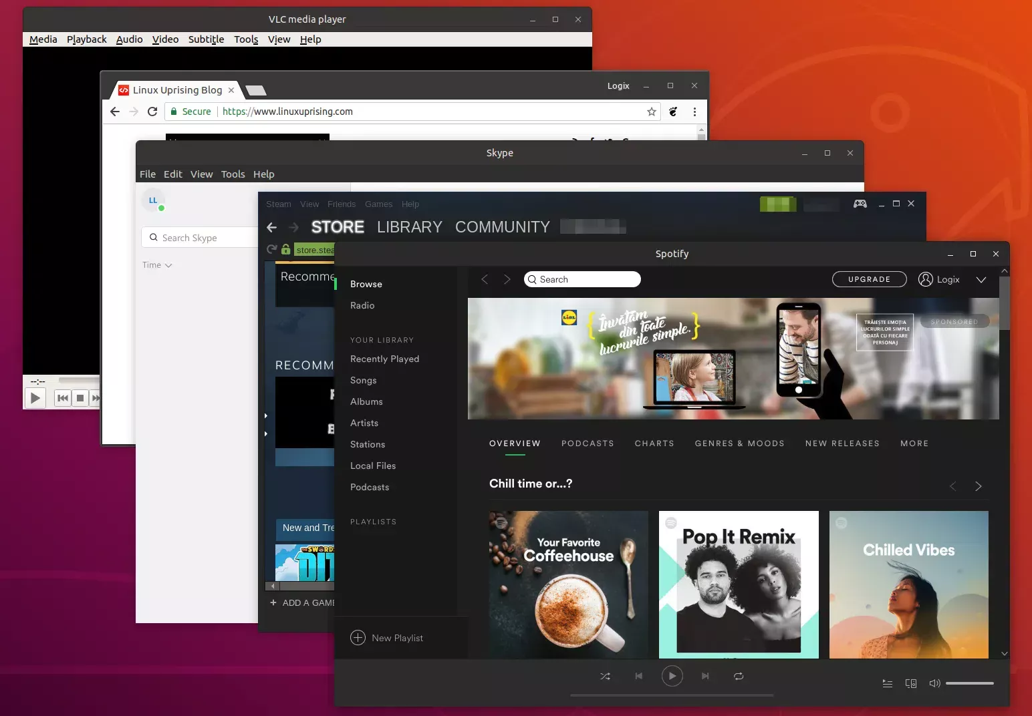The height and width of the screenshot is (716, 1032).
Task: Go forward in Steam with arrow
Action: click(293, 227)
